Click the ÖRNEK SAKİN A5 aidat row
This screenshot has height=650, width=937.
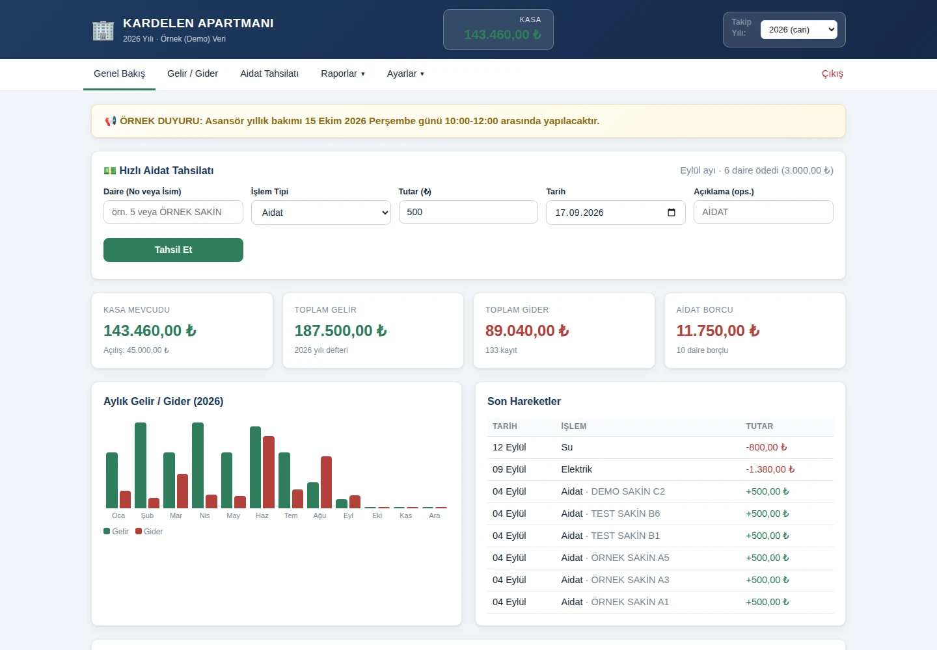click(660, 558)
